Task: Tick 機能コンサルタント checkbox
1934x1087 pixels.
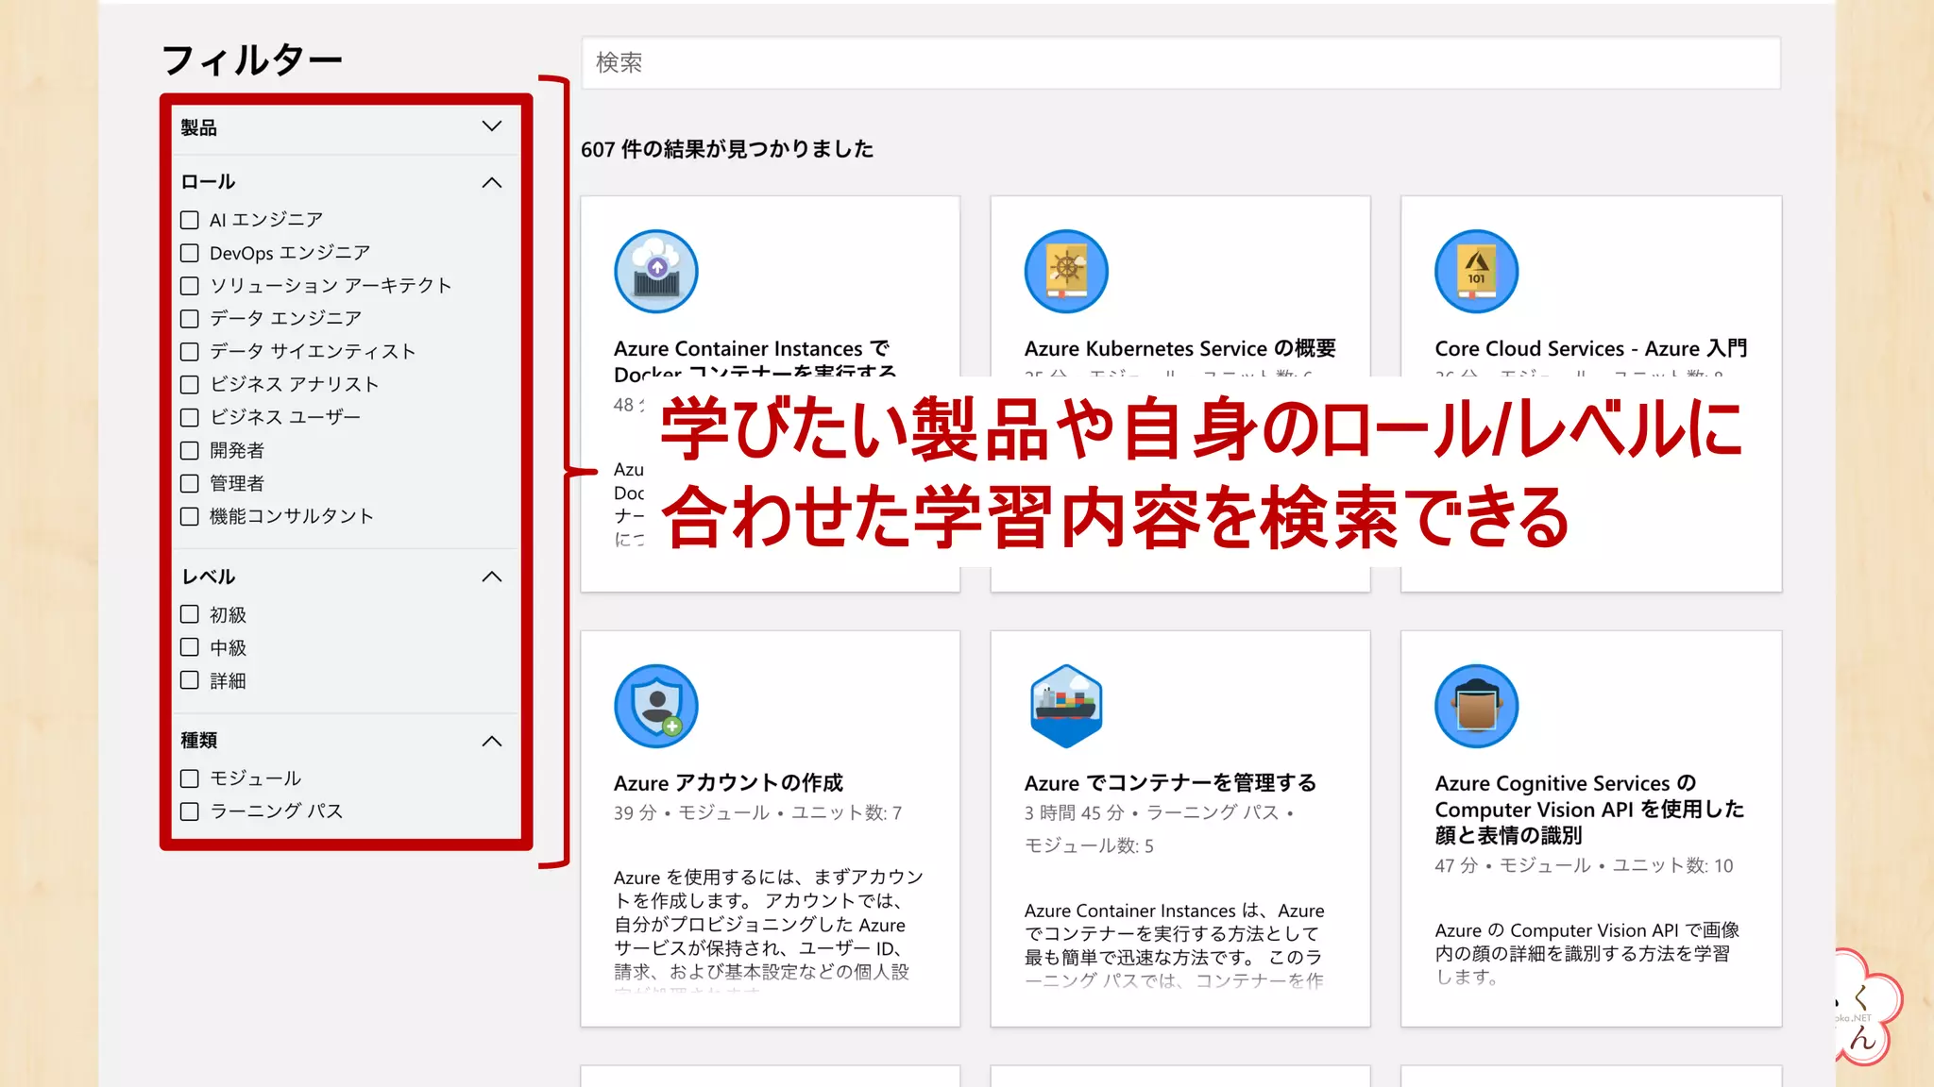Action: click(190, 516)
